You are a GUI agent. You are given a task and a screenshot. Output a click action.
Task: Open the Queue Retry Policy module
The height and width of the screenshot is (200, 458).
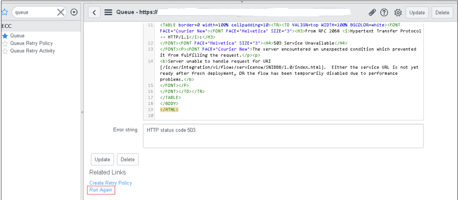point(31,43)
